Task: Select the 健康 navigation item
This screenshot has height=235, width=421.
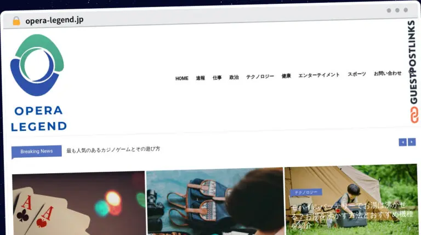Action: point(286,76)
